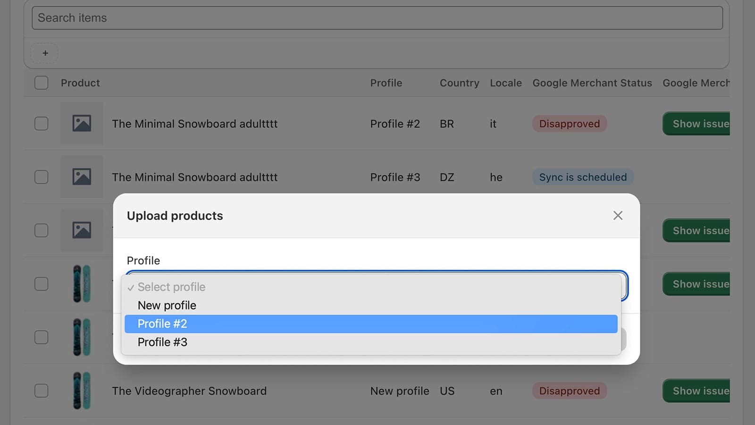The height and width of the screenshot is (425, 755).
Task: Tick the checkbox for Profile #3 row
Action: coord(42,177)
